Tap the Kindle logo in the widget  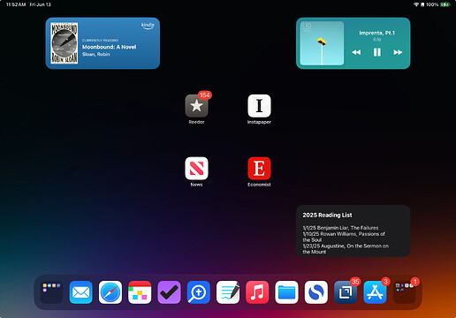(148, 26)
